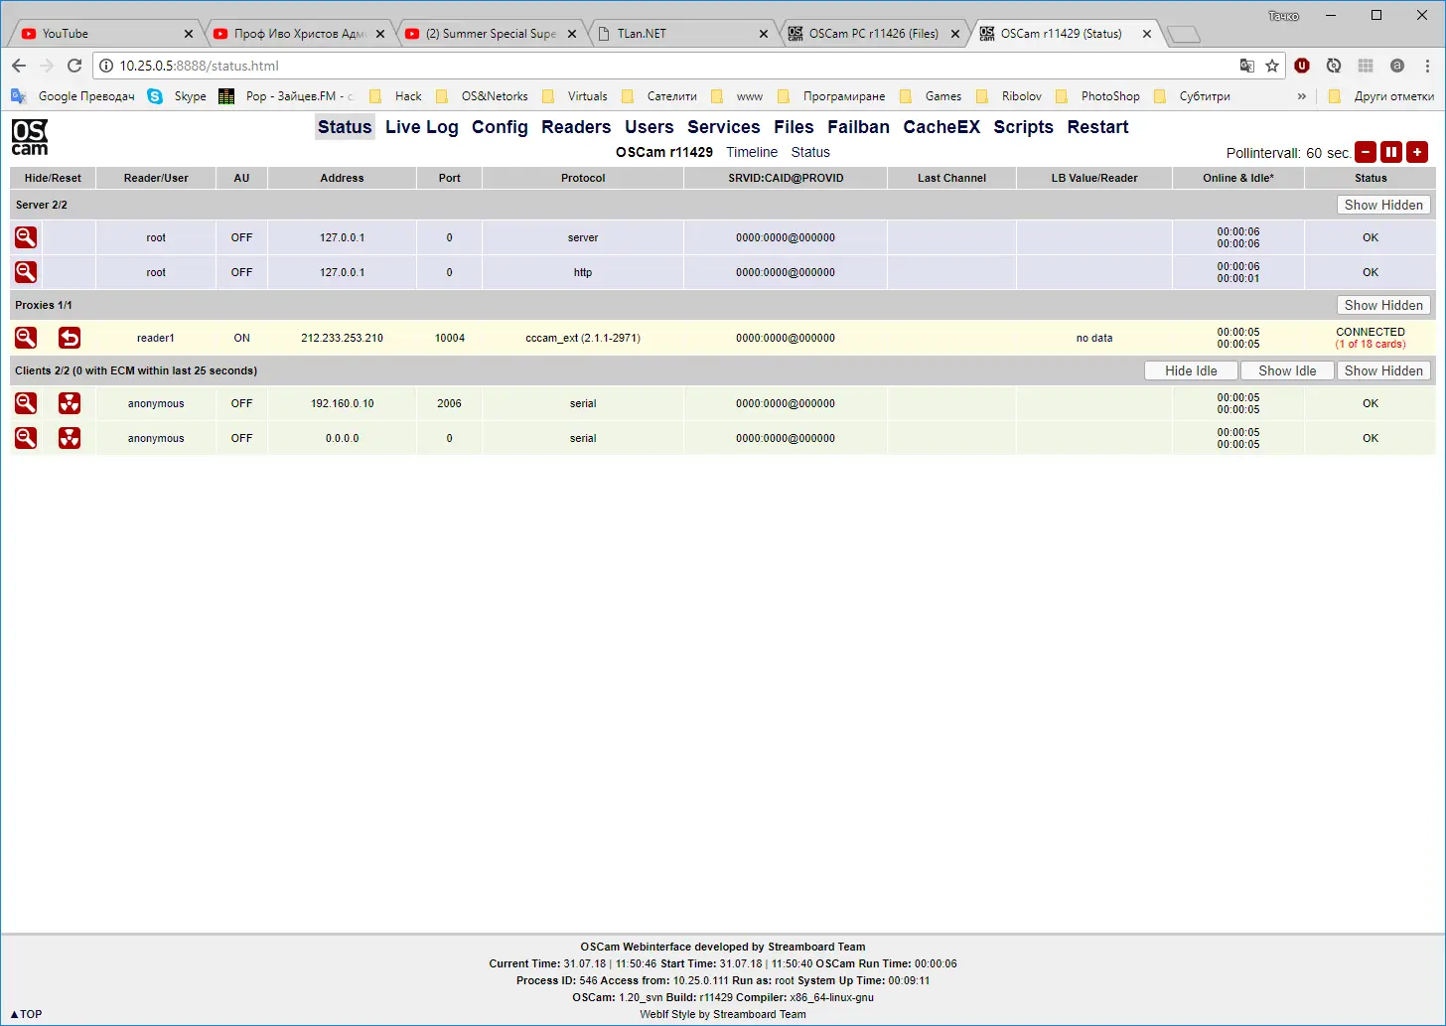Open the Files page
Viewport: 1446px width, 1026px height.
794,127
